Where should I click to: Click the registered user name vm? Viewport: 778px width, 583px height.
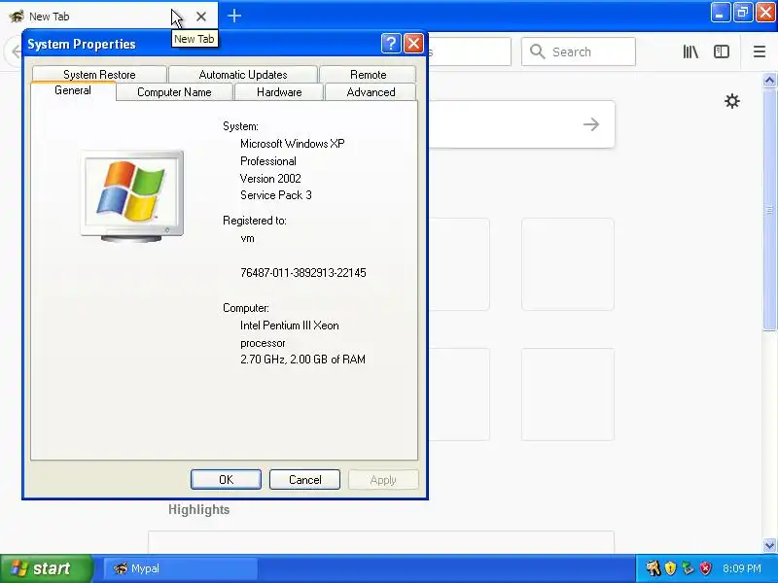click(247, 238)
